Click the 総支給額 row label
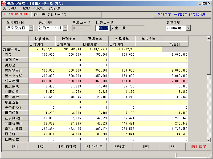The image size is (213, 159). pos(15,81)
